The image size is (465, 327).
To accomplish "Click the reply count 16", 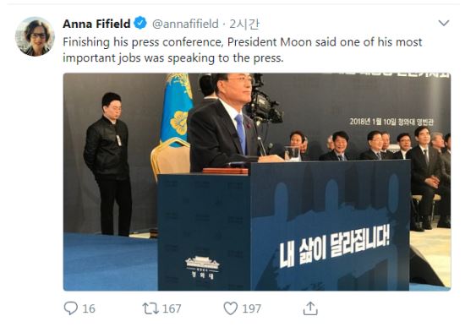I will pyautogui.click(x=89, y=308).
